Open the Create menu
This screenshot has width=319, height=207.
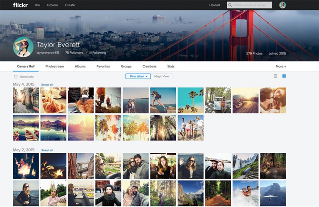(x=70, y=5)
